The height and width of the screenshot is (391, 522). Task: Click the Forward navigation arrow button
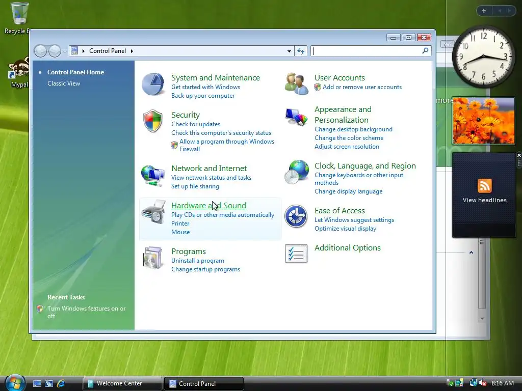55,51
